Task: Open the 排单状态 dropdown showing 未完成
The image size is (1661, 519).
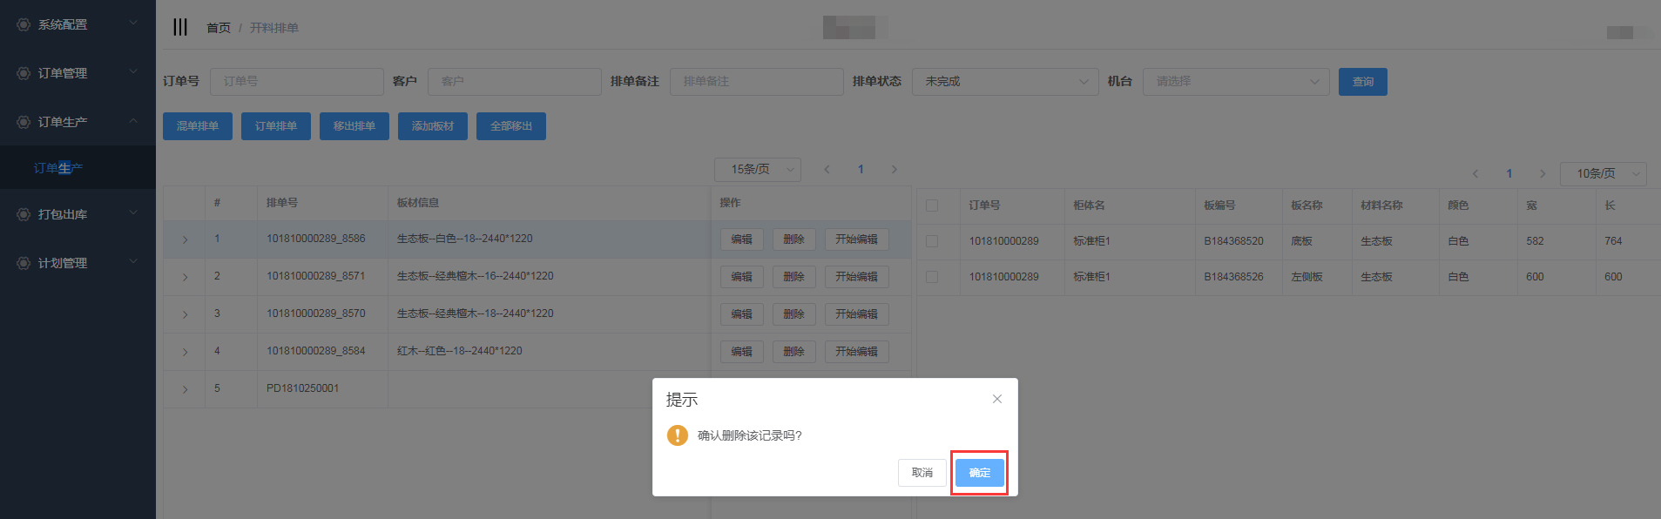Action: pos(1005,81)
